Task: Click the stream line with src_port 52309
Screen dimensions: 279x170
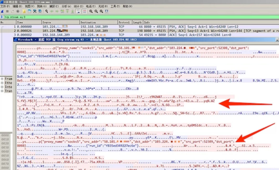Action: (x=126, y=141)
